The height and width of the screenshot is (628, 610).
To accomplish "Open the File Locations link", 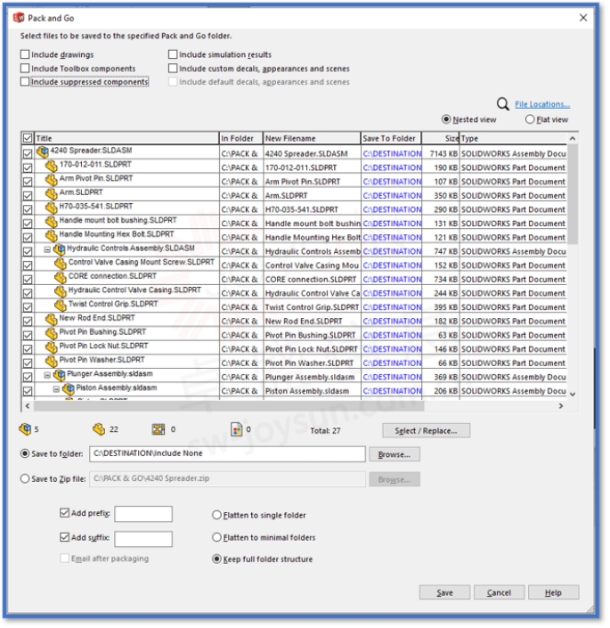I will coord(542,104).
